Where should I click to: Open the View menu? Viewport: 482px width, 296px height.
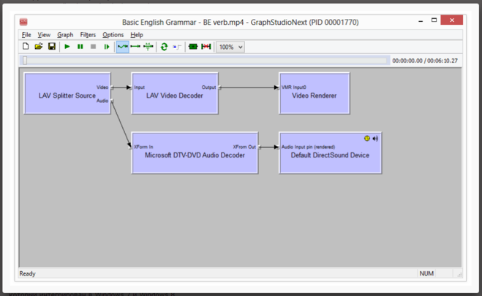[x=44, y=34]
